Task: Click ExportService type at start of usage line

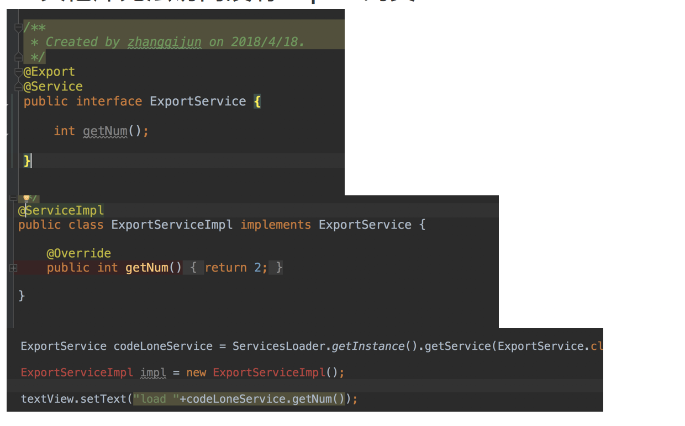Action: point(64,347)
